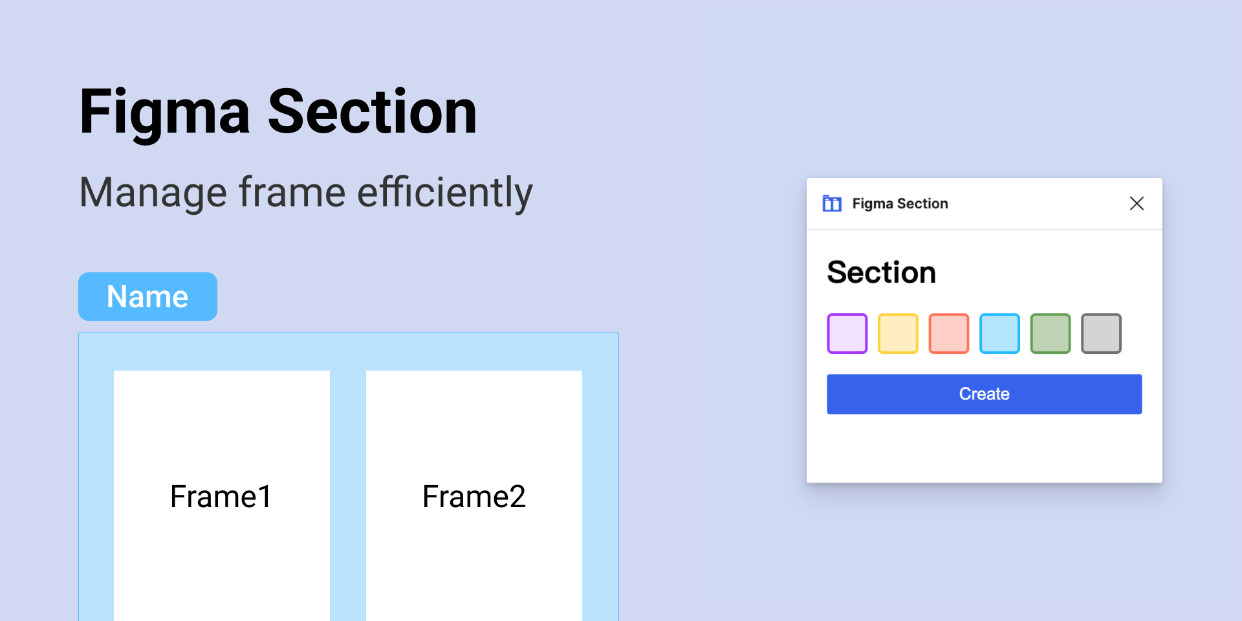Click empty space below the Create button
The image size is (1242, 621).
985,448
